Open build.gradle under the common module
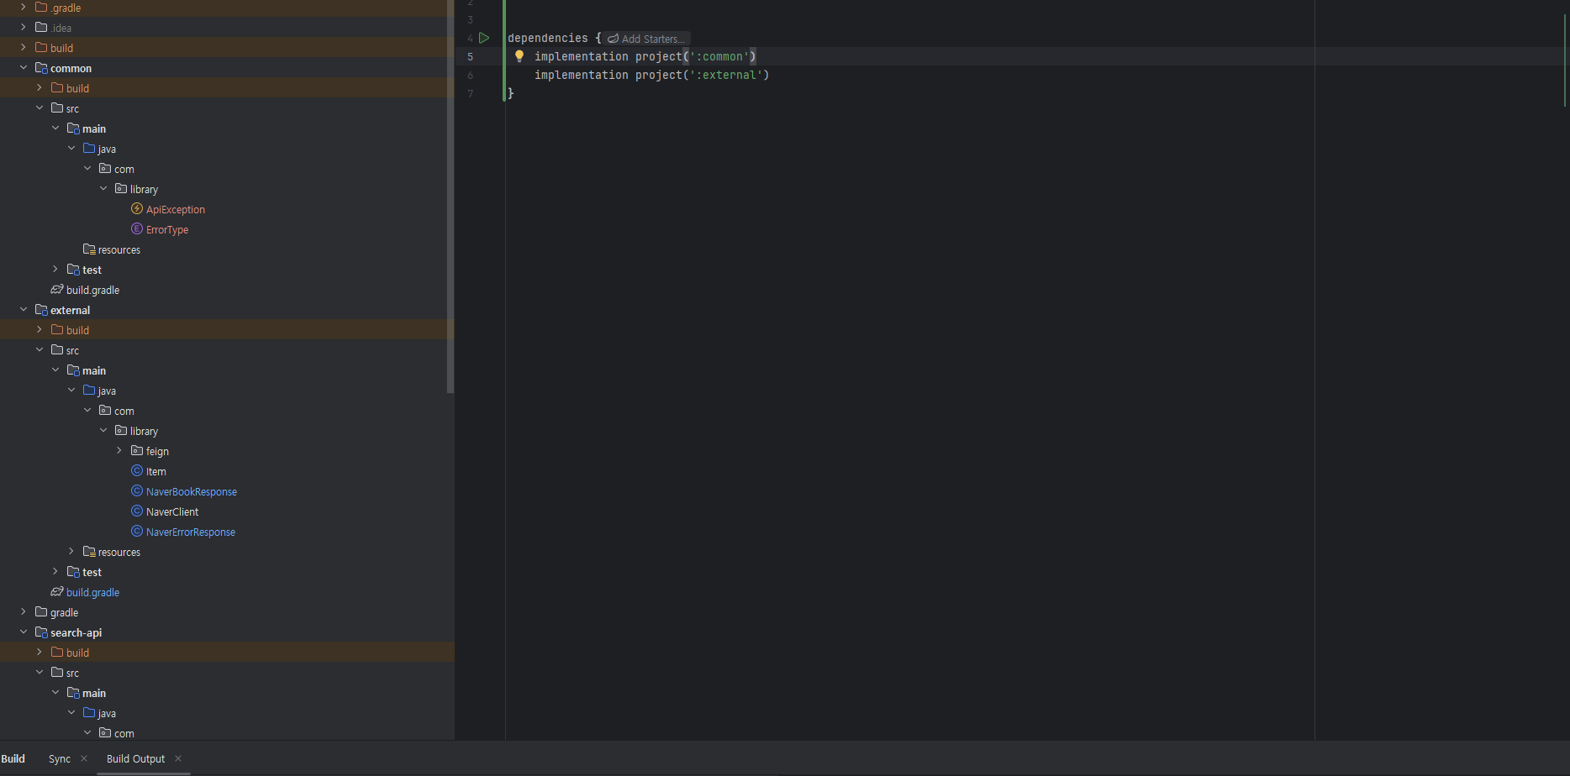The image size is (1570, 776). tap(92, 290)
